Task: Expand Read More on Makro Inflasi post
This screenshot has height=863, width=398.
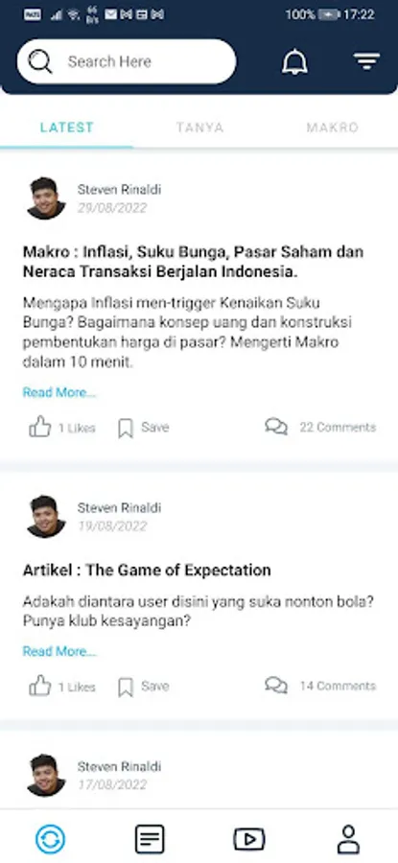Action: tap(59, 392)
